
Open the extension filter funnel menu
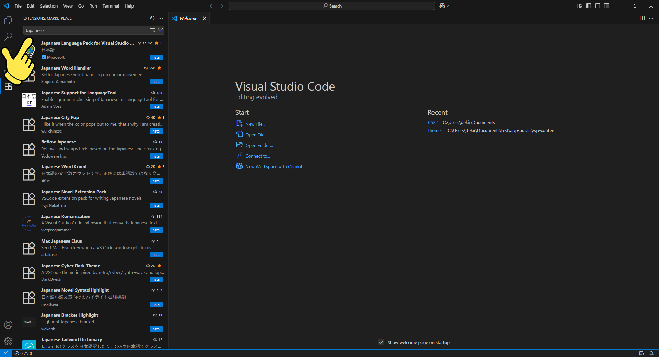[160, 30]
